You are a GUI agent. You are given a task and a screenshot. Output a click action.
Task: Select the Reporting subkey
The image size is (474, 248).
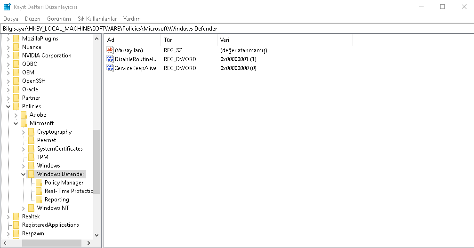click(57, 200)
